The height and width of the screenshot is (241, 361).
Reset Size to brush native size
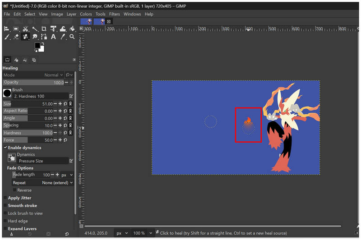[65, 104]
